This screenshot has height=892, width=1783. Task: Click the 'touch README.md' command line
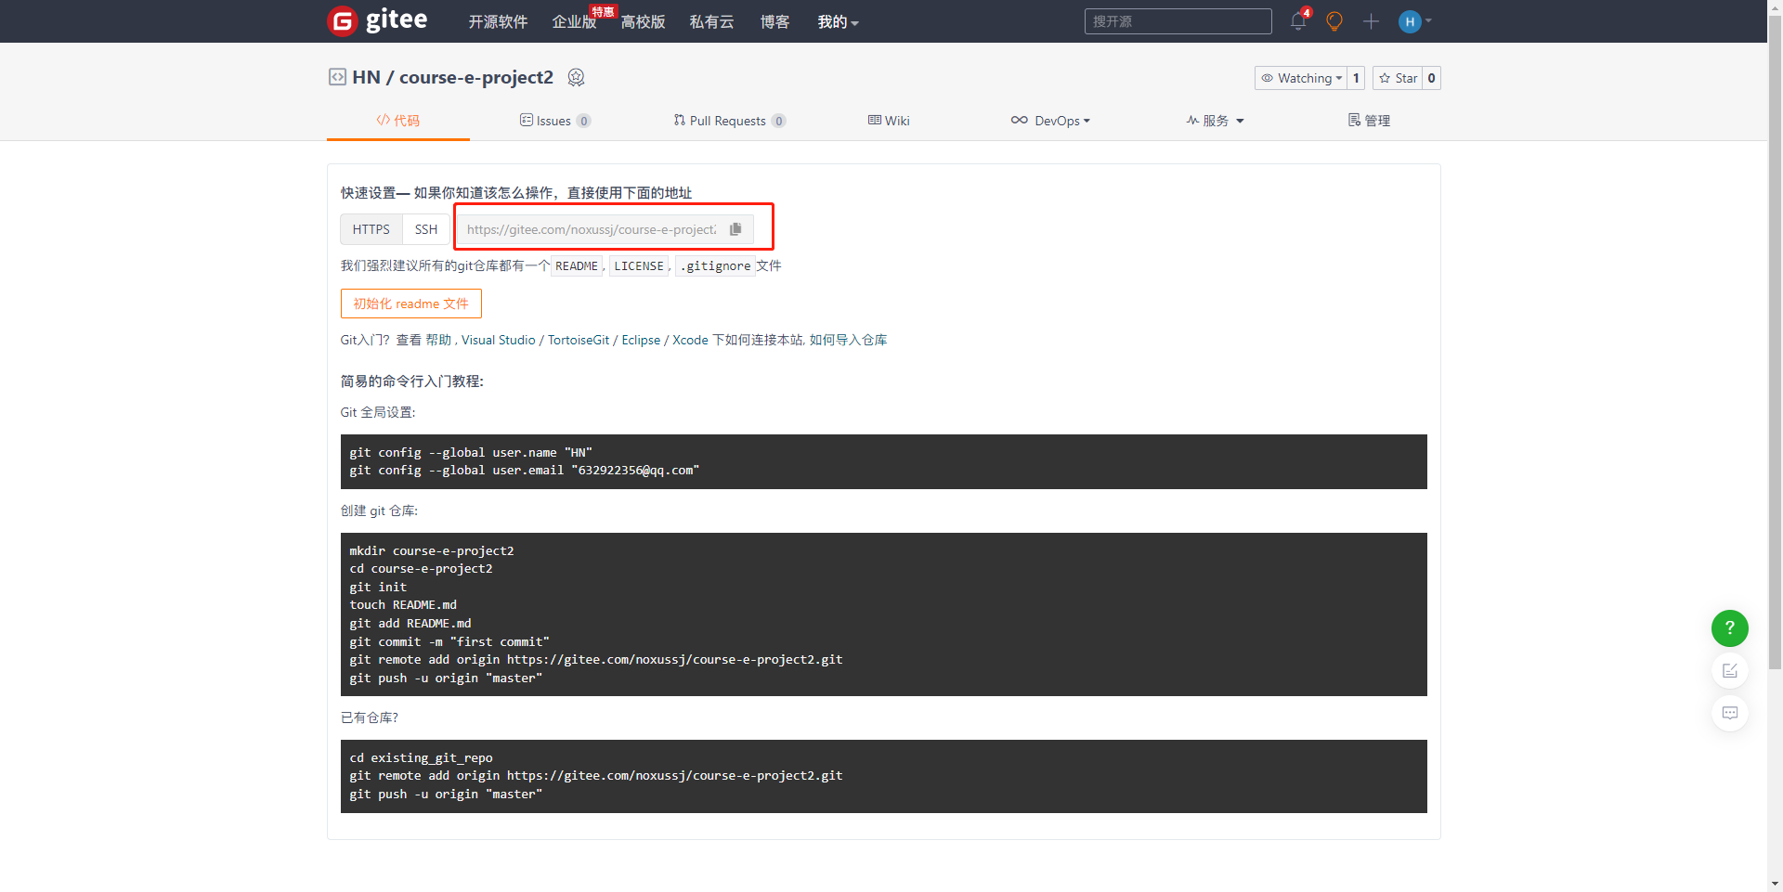coord(403,605)
